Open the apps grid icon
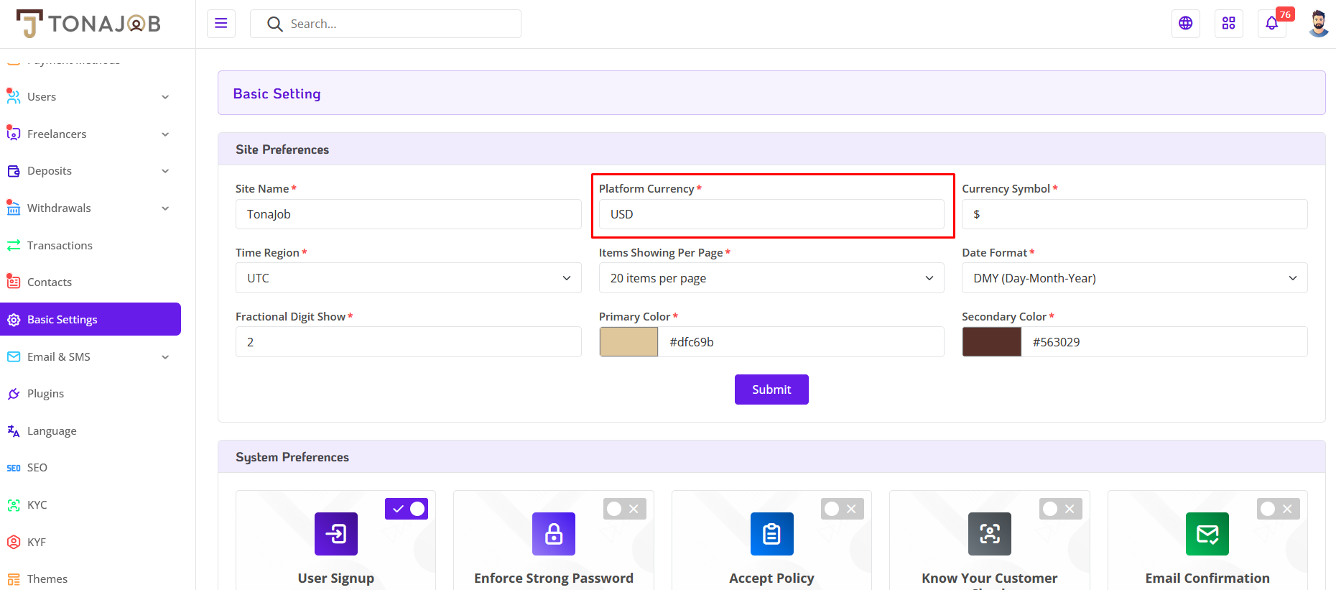Screen dimensions: 1336x590 (1229, 24)
